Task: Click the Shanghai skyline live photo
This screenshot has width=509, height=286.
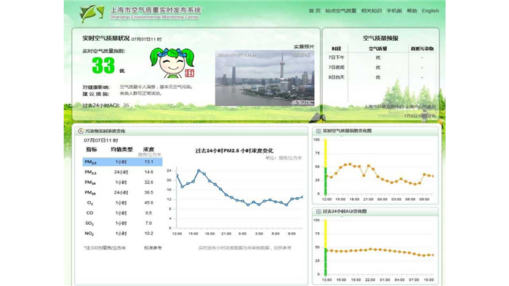Action: coord(265,78)
